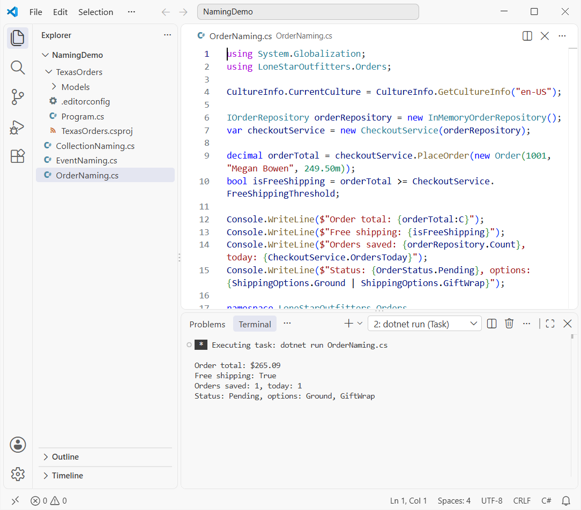The height and width of the screenshot is (510, 581).
Task: Open notifications bell in status bar
Action: [566, 501]
